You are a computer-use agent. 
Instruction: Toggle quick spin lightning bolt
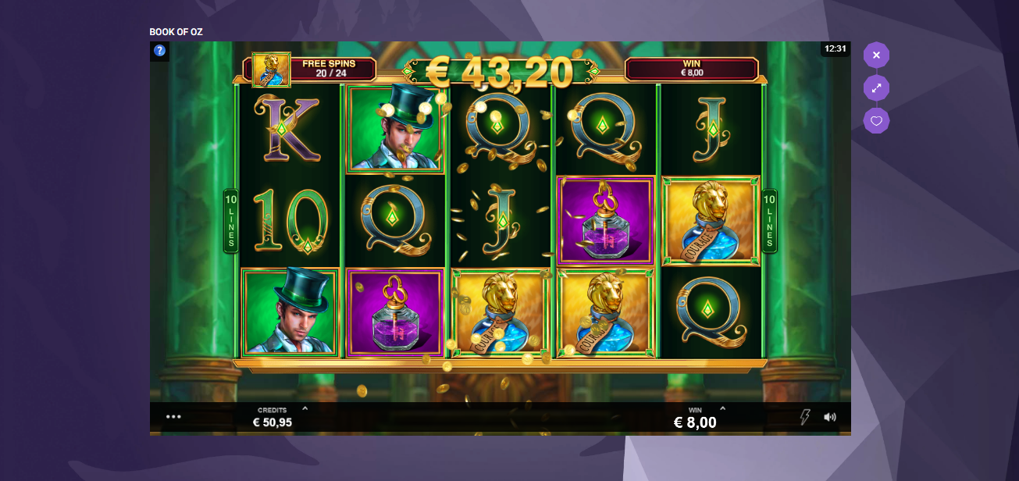(x=804, y=417)
